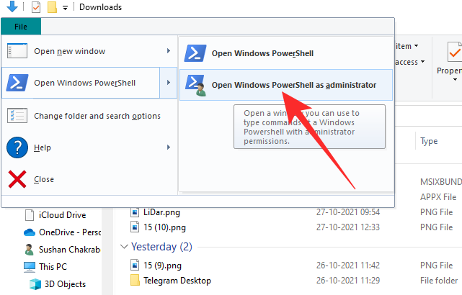This screenshot has height=295, width=462.
Task: Click the red X Close icon
Action: (x=17, y=179)
